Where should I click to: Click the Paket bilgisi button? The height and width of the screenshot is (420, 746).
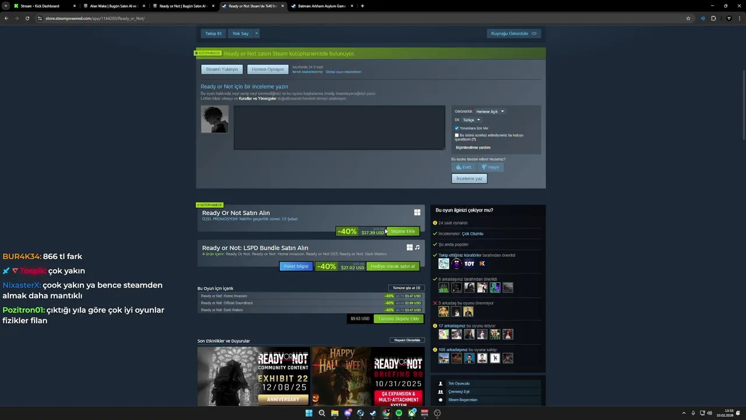[x=296, y=267]
